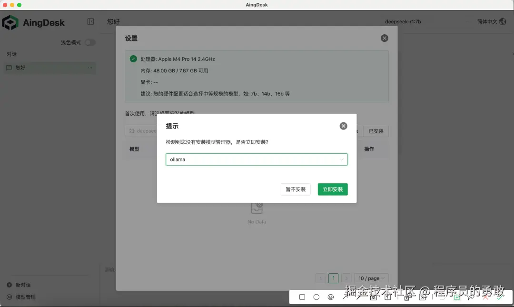Click the 检测到您没有安装模型管理器 message
514x307 pixels.
coord(217,142)
